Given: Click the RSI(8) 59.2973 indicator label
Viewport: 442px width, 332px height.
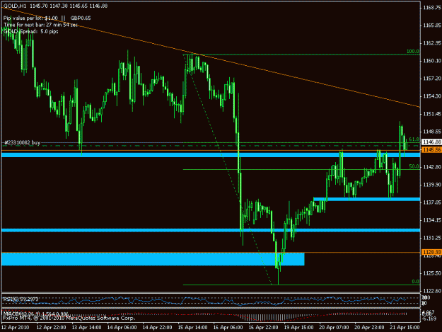Looking at the screenshot, I should (x=21, y=299).
